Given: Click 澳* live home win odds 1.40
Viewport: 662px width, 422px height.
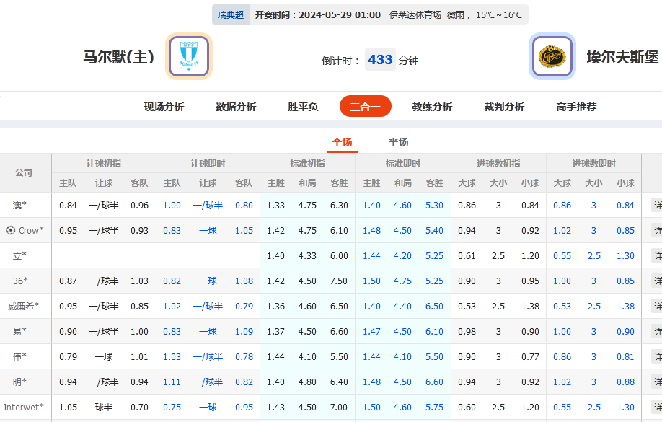Looking at the screenshot, I should coord(372,206).
